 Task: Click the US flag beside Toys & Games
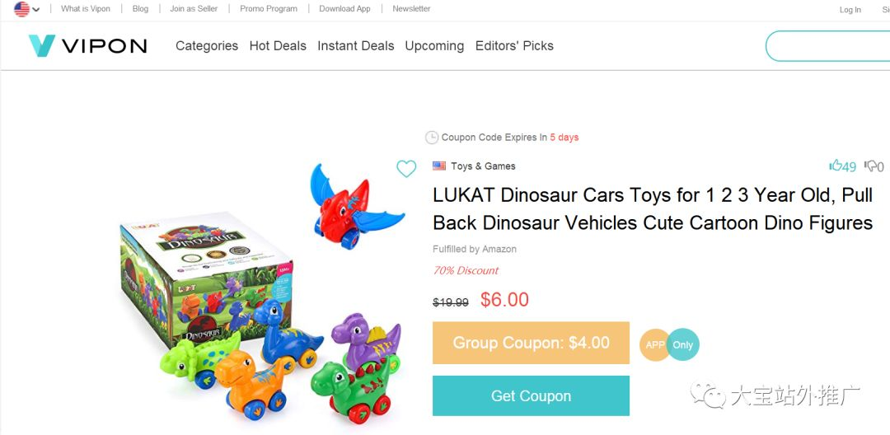pos(439,166)
